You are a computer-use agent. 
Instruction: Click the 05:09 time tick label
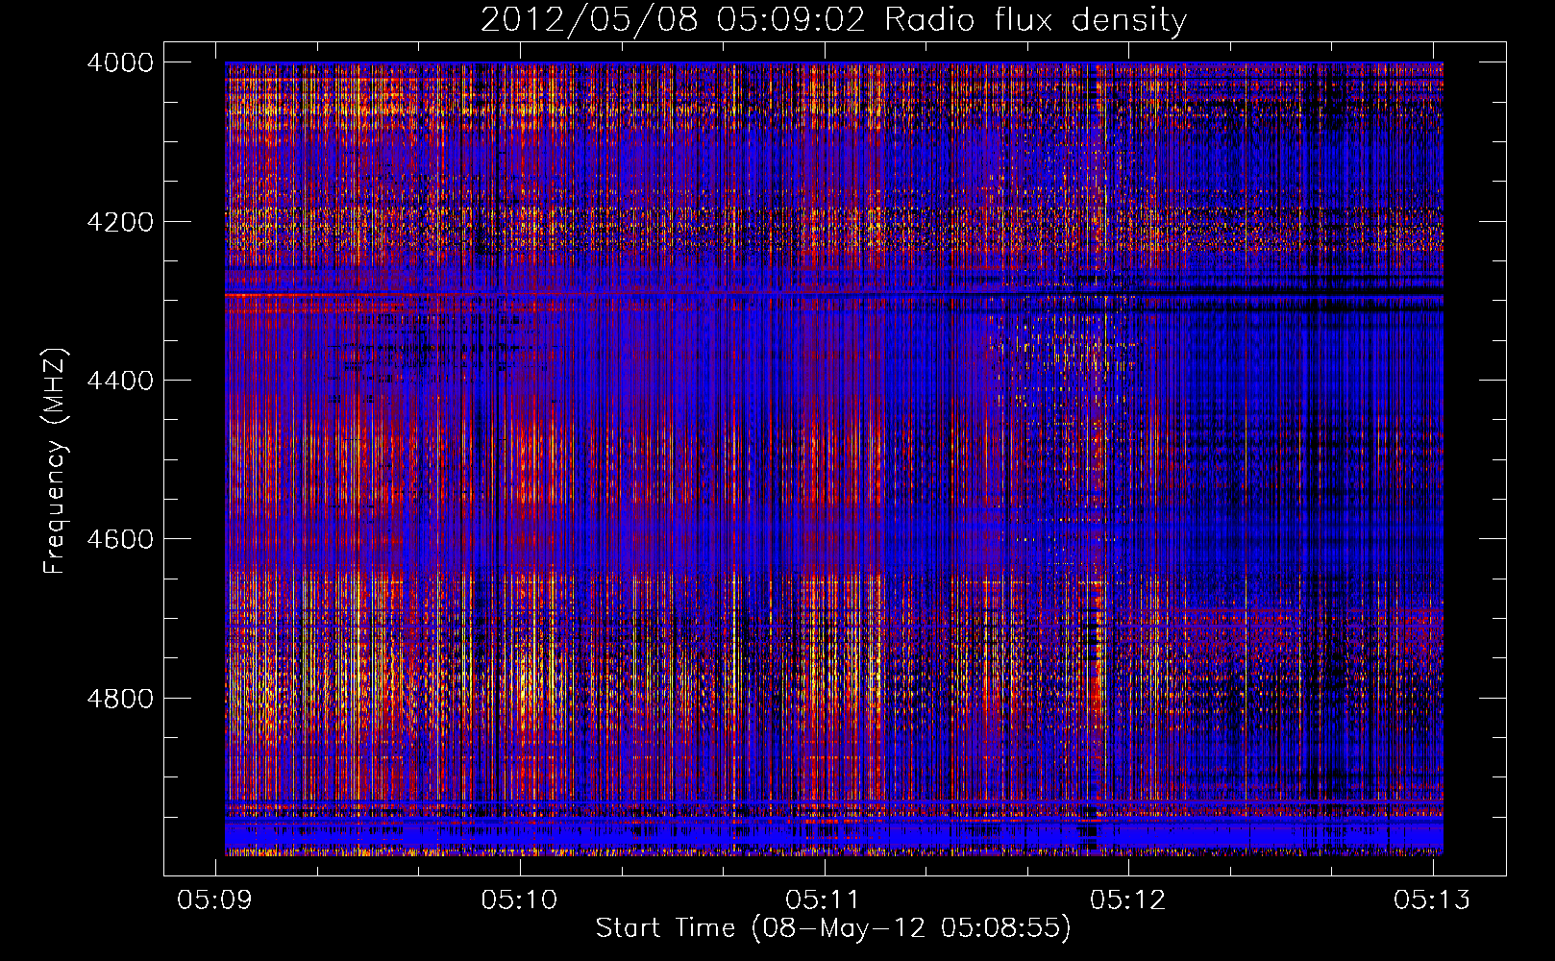215,899
